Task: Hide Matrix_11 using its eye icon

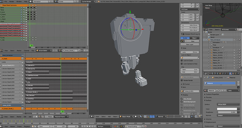Action: (x=234, y=50)
